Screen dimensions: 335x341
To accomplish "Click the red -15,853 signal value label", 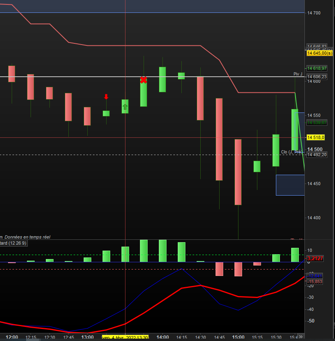I will 314,282.
